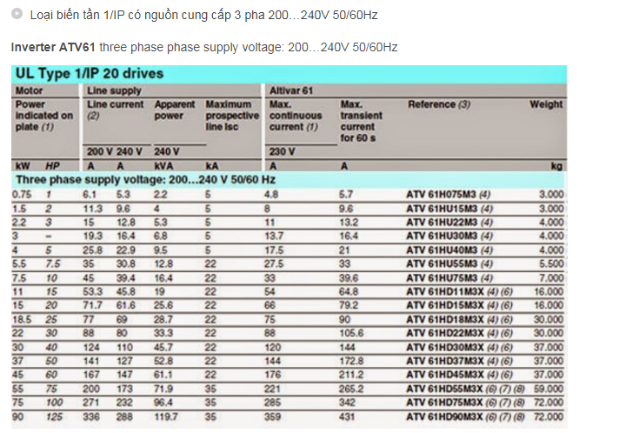Click the bold "Inverter ATV61" text
619x433 pixels.
(52, 47)
